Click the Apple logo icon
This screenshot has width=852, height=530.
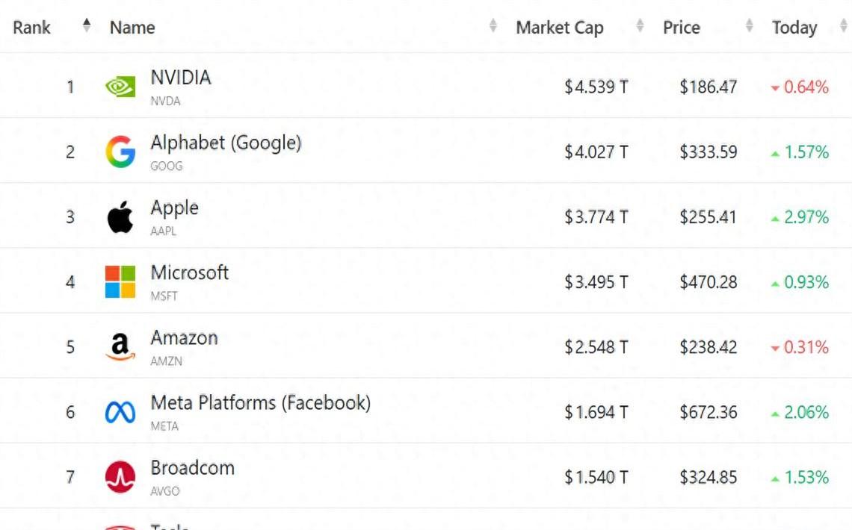coord(120,217)
